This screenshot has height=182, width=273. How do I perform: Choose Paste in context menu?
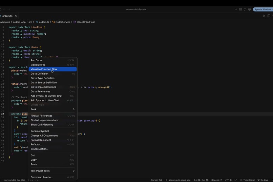point(52,164)
